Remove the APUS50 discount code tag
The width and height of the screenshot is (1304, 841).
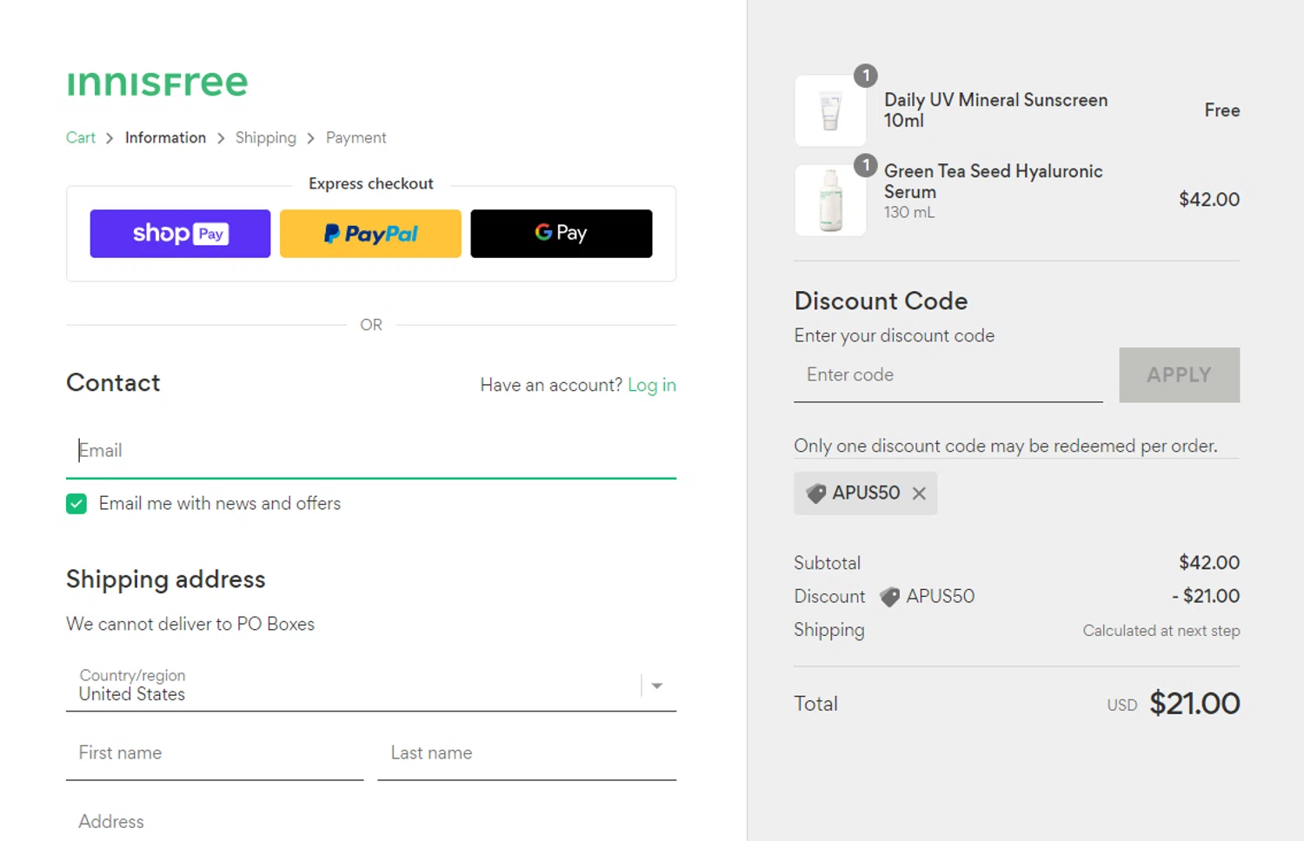tap(919, 493)
